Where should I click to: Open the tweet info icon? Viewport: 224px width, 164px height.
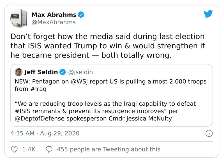tap(209, 133)
